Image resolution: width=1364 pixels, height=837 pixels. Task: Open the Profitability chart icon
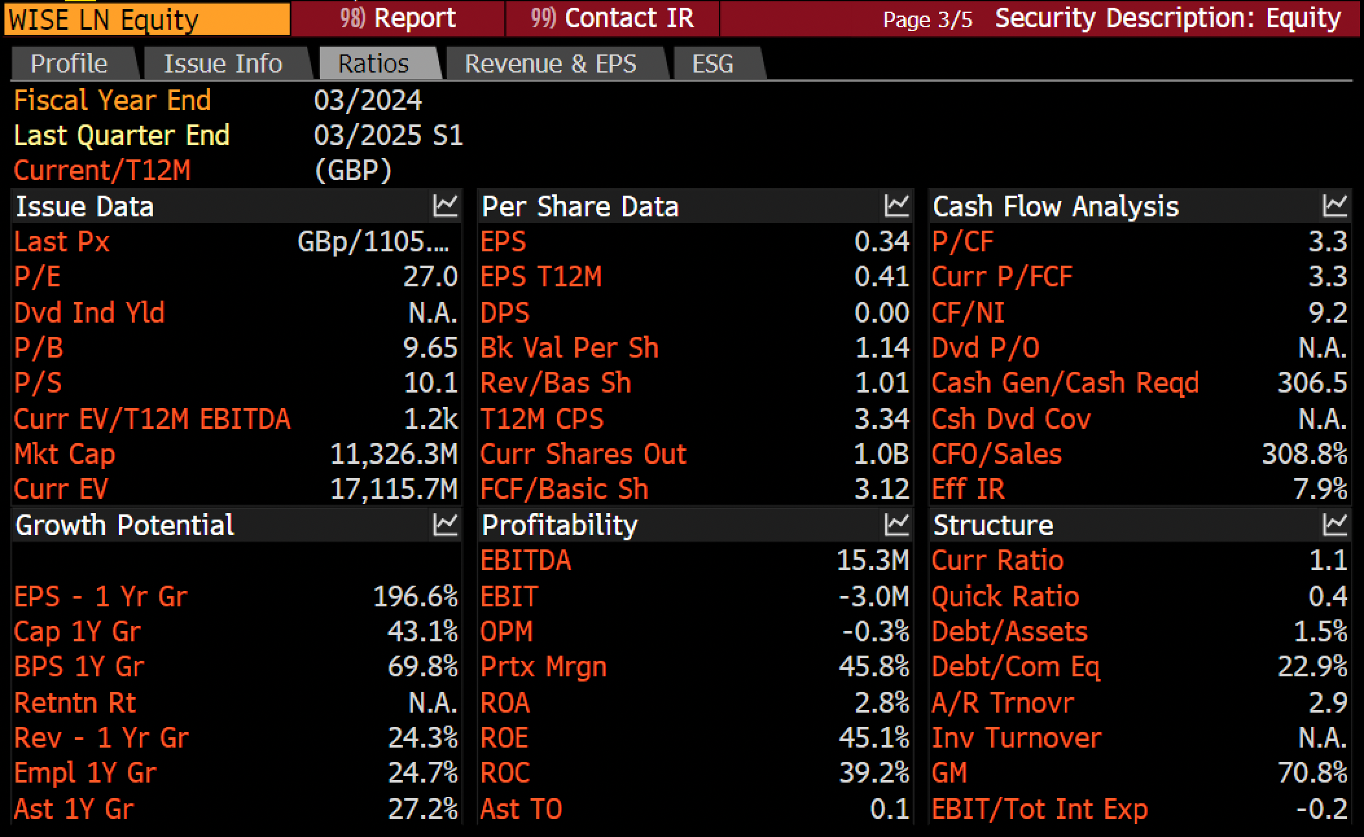[897, 525]
